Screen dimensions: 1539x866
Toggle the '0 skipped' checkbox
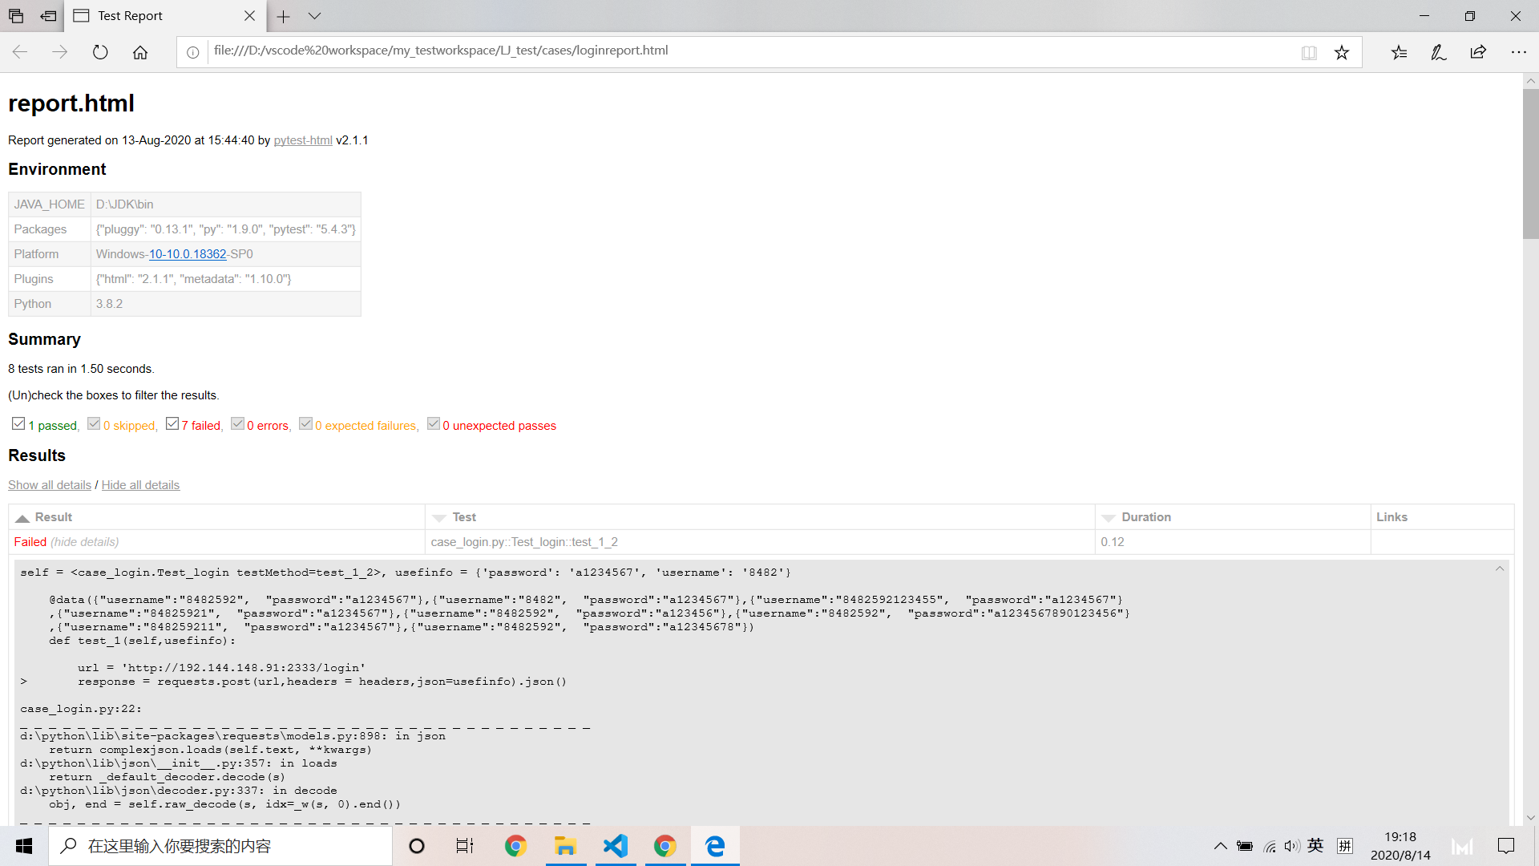click(x=94, y=423)
